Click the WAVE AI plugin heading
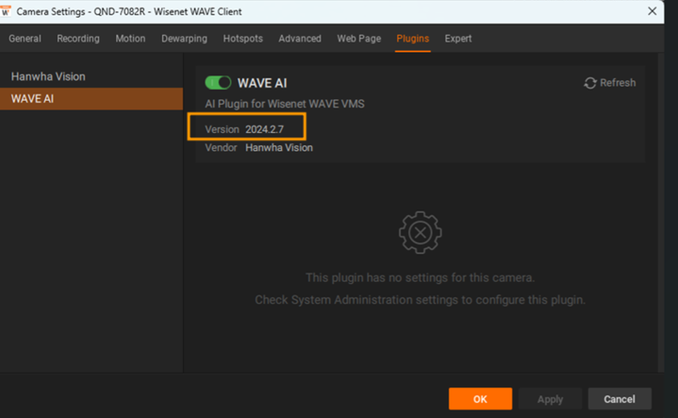 pyautogui.click(x=262, y=83)
